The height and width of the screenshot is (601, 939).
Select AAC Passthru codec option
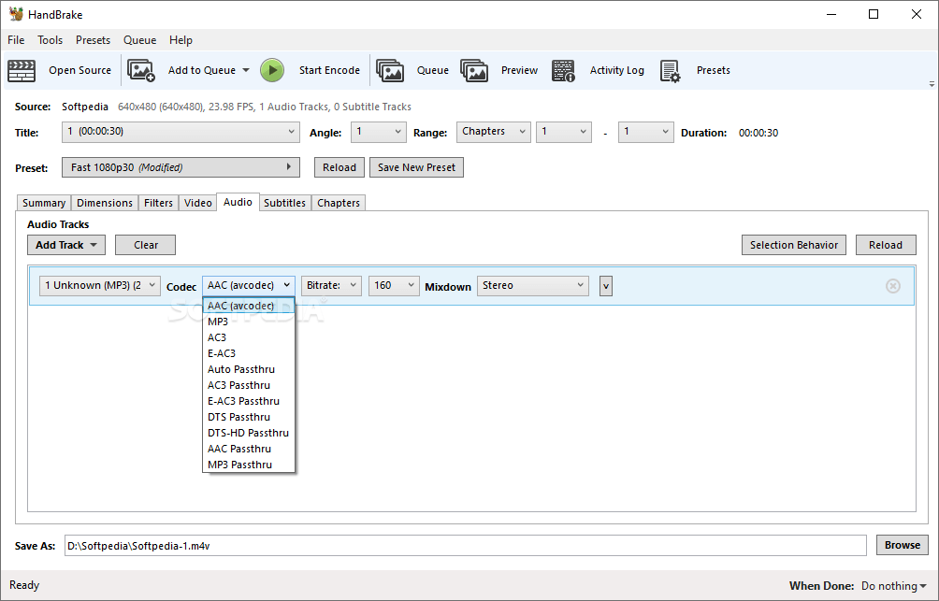(x=249, y=449)
